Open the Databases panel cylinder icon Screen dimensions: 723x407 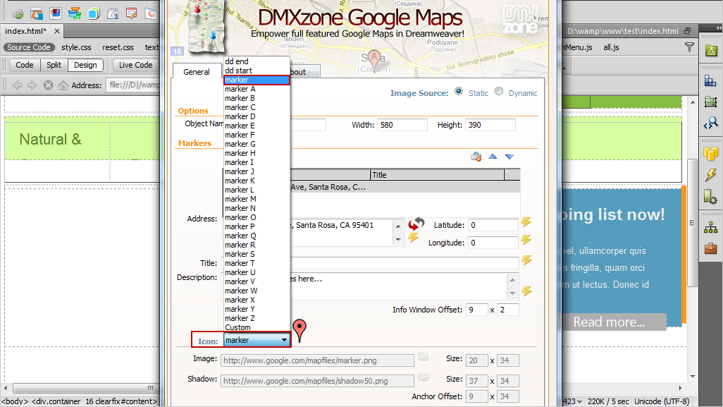710,154
